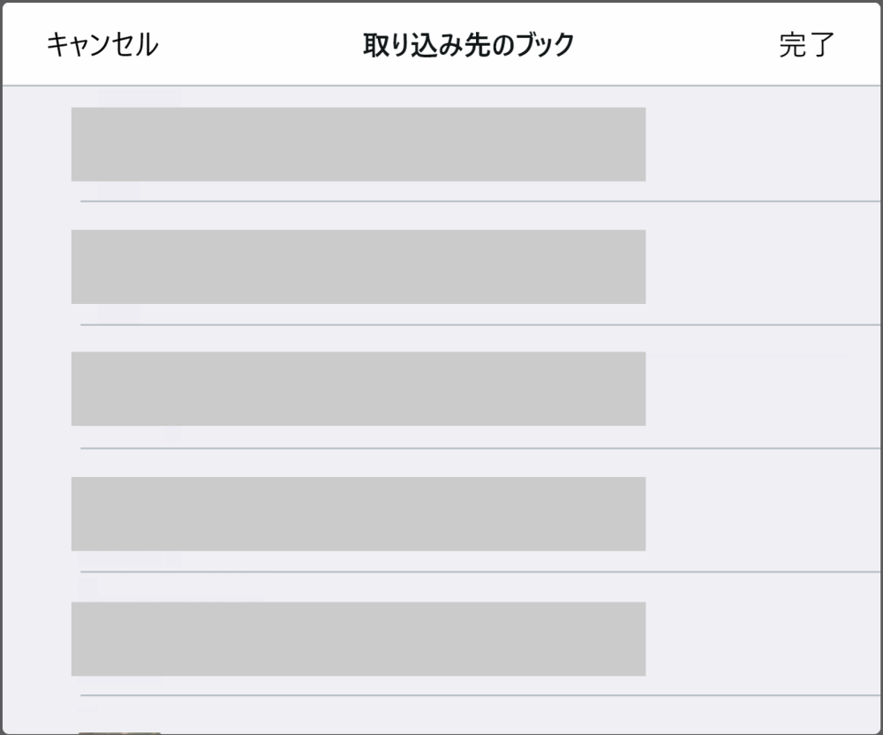The width and height of the screenshot is (883, 735).
Task: Click the 取り込み先のブック title
Action: (x=468, y=44)
